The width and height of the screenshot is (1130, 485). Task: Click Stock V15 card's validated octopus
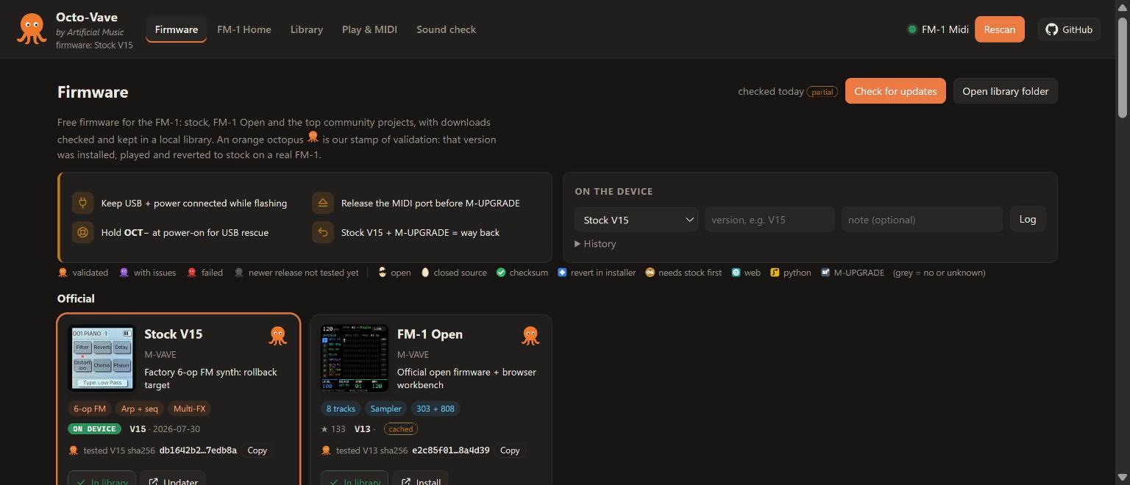pyautogui.click(x=277, y=336)
